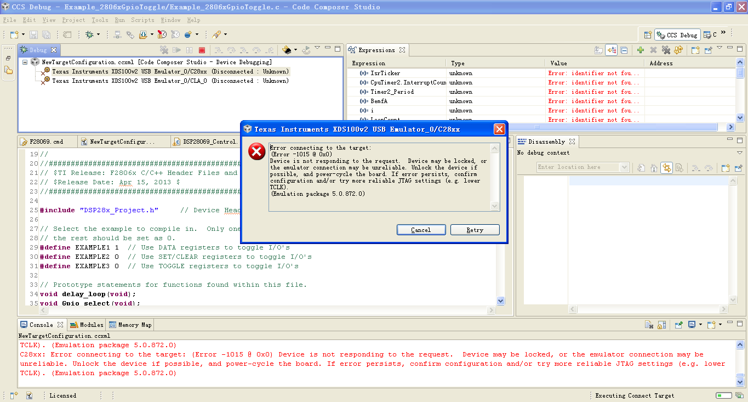748x402 pixels.
Task: Toggle Link with Active Debug Context in Disassembly
Action: click(x=666, y=168)
